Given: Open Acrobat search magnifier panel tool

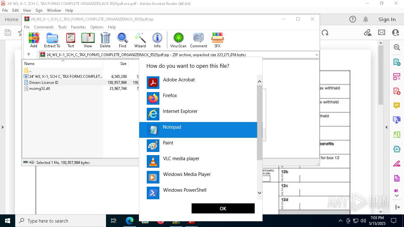Looking at the screenshot, I should pos(397,47).
